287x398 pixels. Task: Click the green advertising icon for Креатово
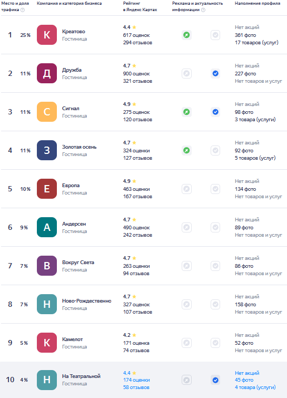[186, 35]
